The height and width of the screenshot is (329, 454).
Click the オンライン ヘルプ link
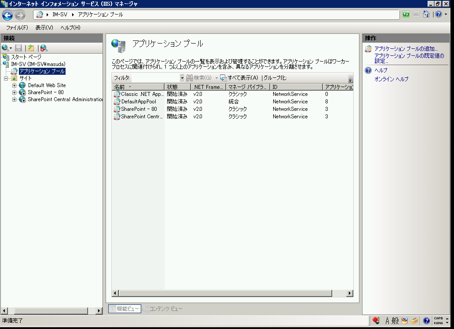coord(391,79)
